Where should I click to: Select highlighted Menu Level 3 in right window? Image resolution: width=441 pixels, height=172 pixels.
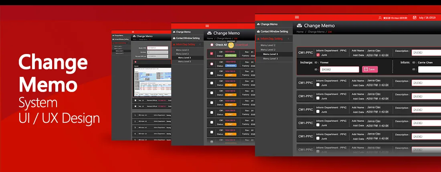coord(270,54)
